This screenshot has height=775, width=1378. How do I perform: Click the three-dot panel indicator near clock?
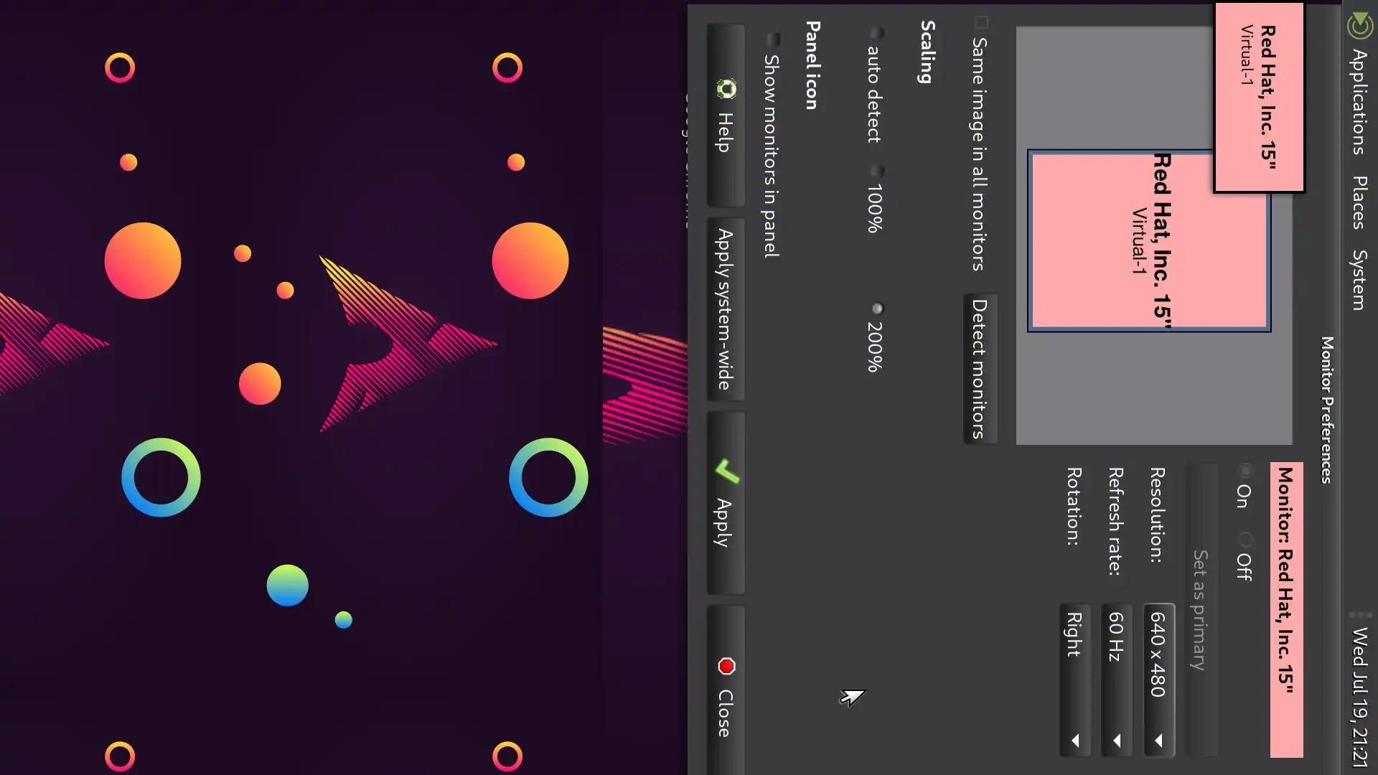(1359, 615)
